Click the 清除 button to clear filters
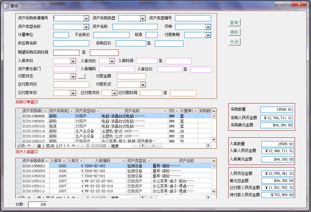Image resolution: width=311 pixels, height=212 pixels. [x=234, y=32]
